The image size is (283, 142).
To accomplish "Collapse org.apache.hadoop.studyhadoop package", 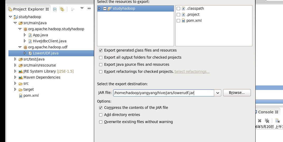I will coord(20,29).
